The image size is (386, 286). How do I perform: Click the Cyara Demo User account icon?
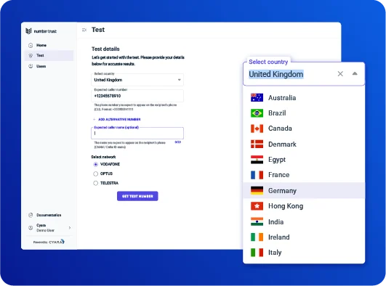(x=31, y=228)
